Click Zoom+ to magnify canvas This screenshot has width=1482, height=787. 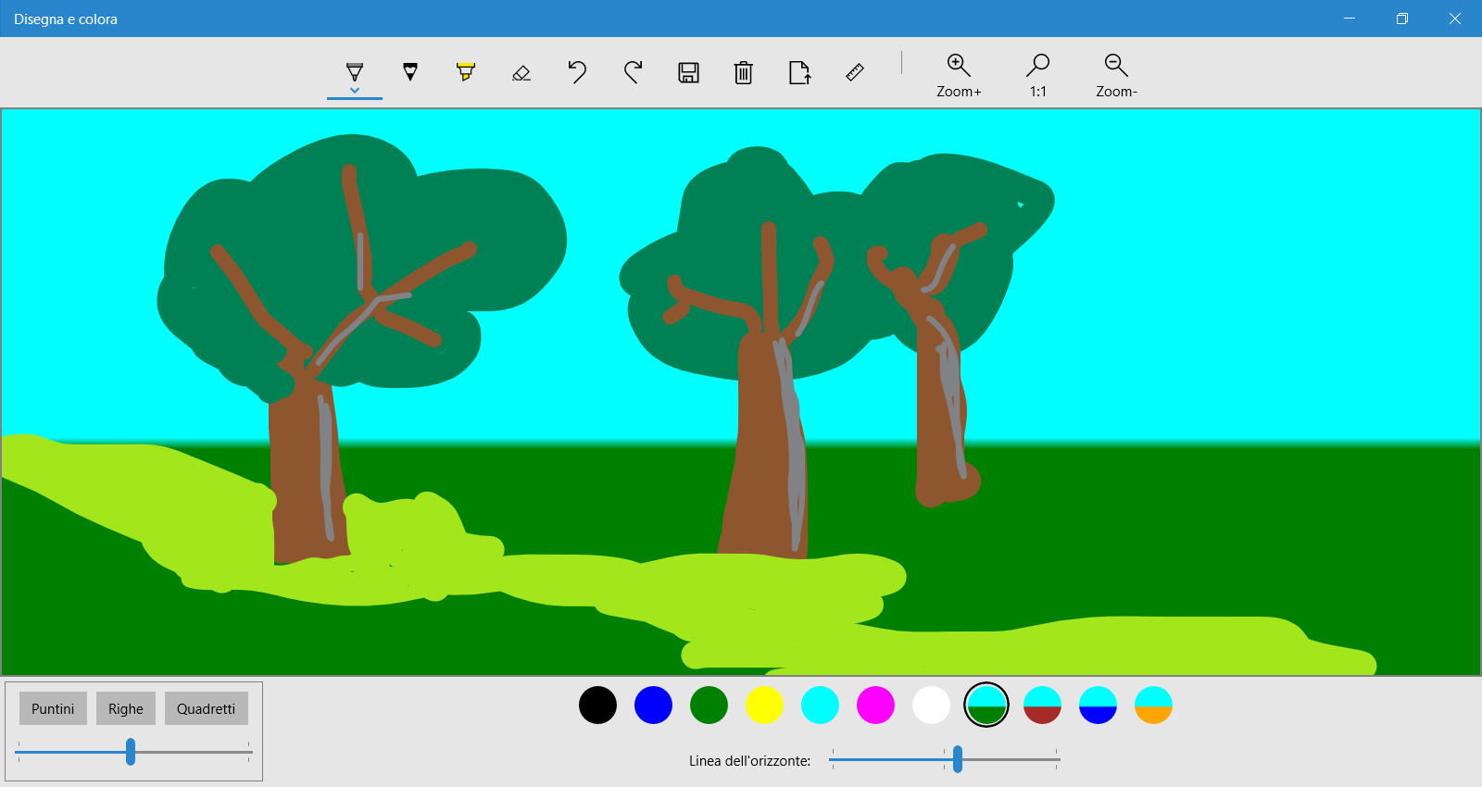959,75
